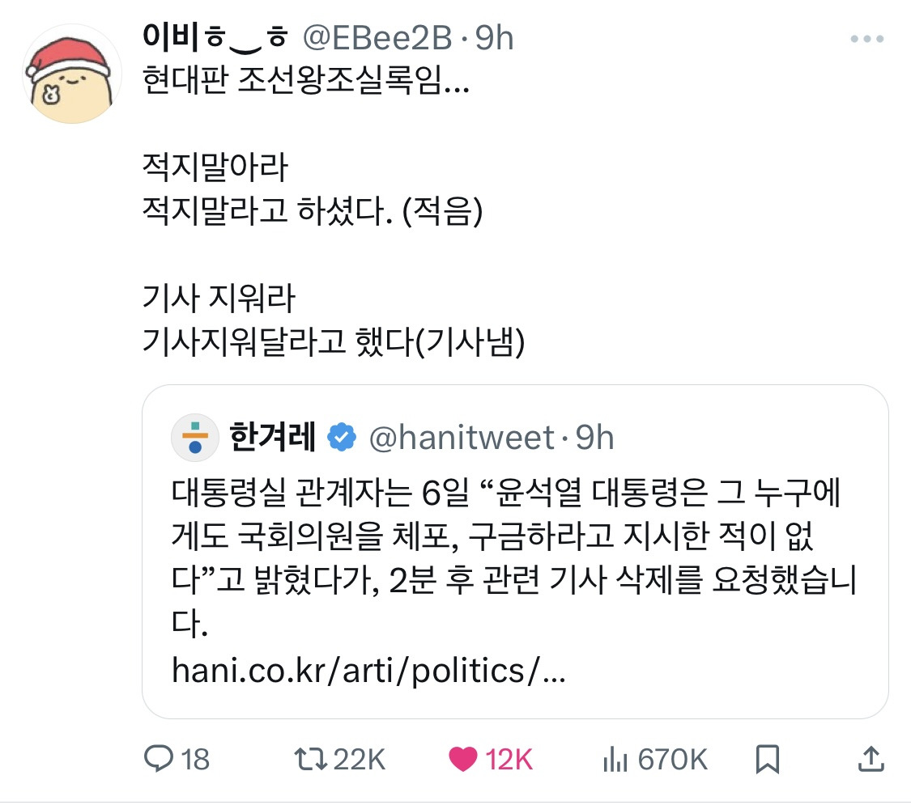
Task: Visit the @hanitweet handle
Action: (462, 437)
